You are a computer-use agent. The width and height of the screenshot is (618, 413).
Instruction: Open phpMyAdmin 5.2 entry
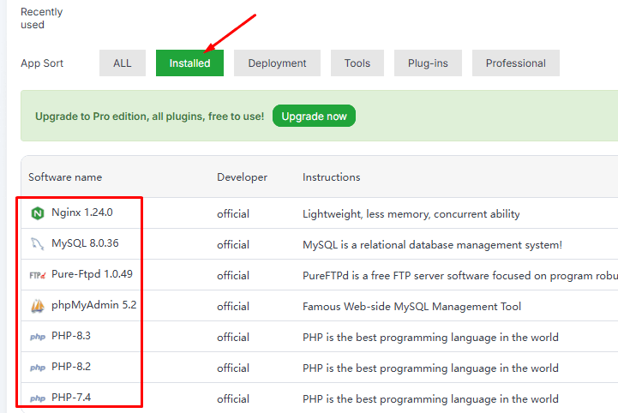point(93,305)
